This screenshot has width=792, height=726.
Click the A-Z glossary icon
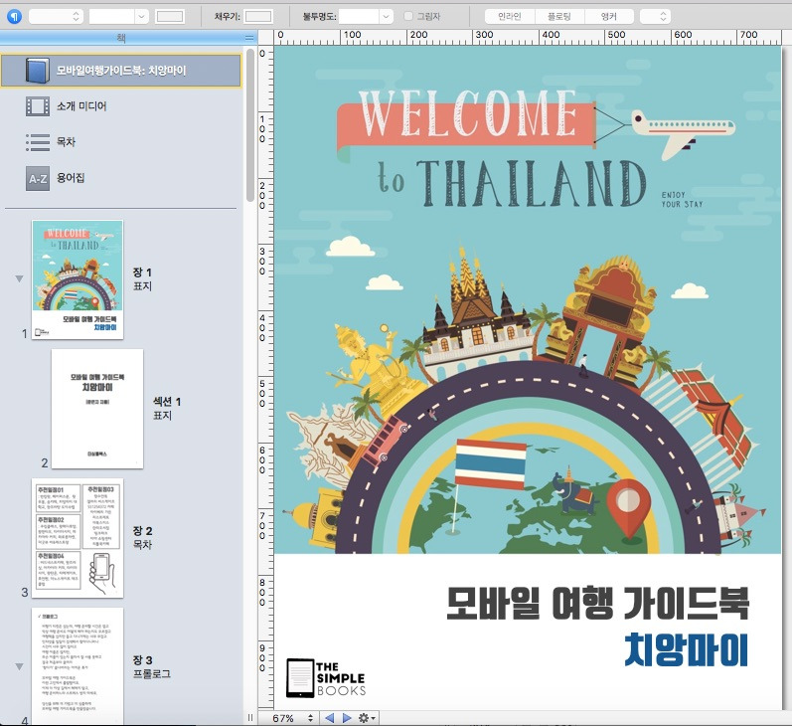pos(38,178)
